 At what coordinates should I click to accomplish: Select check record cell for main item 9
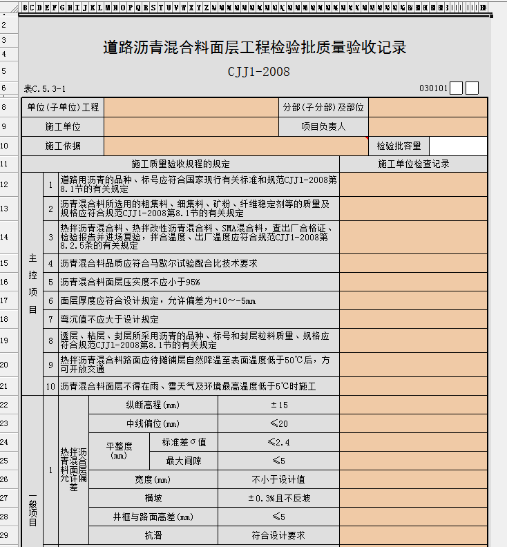tap(414, 365)
